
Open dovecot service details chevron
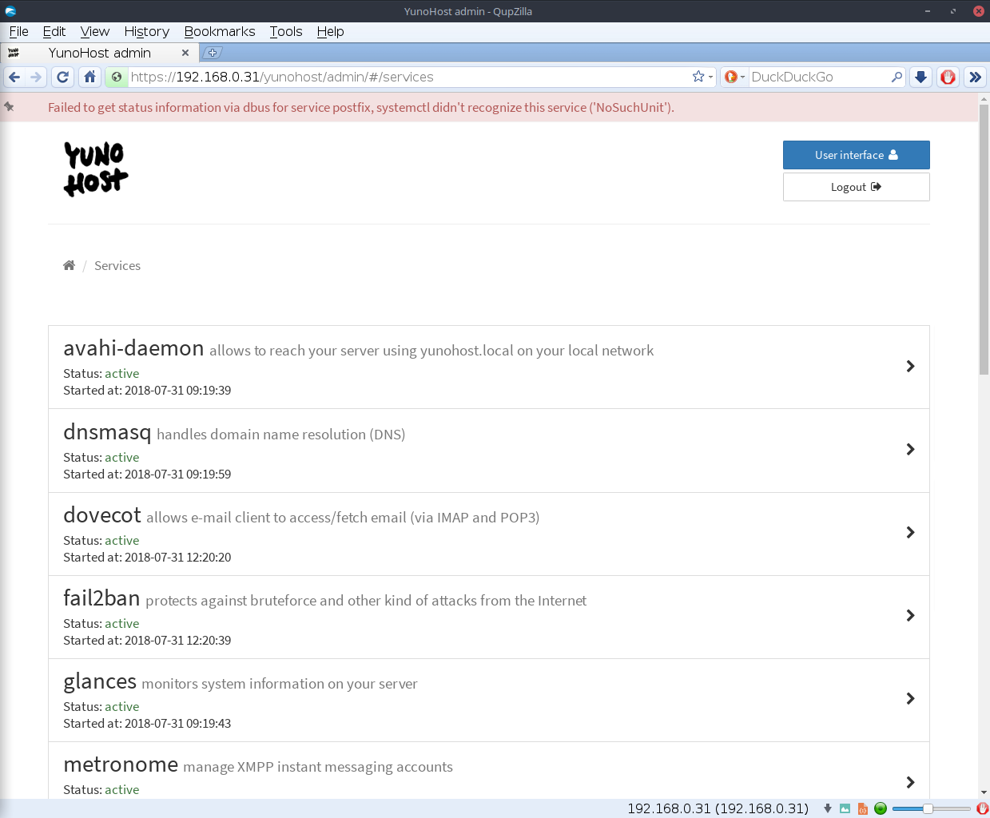click(x=910, y=532)
